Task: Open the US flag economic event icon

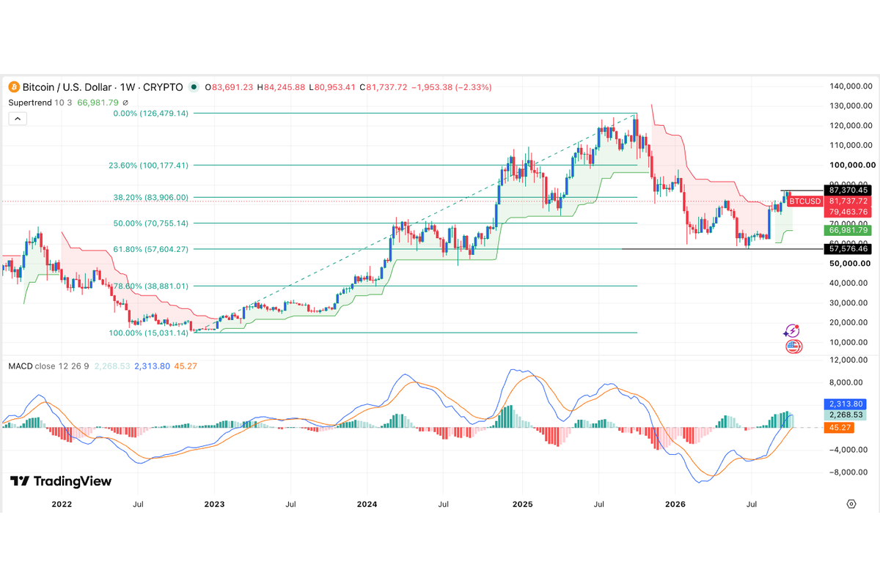Action: 793,346
